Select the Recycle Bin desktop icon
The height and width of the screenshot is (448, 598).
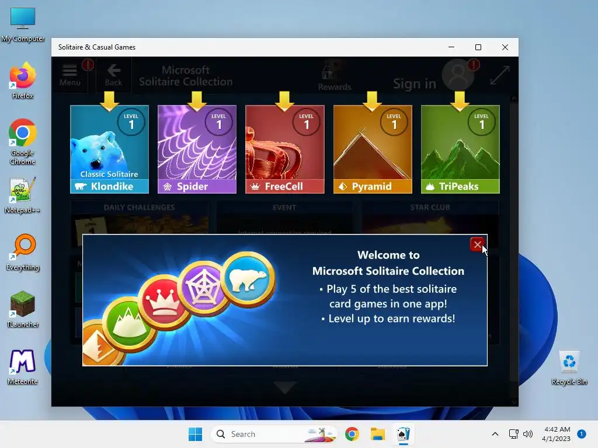coord(569,367)
